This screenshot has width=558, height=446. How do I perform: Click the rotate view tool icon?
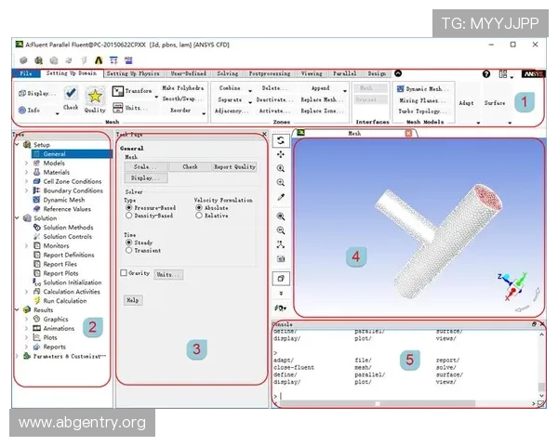pos(281,140)
